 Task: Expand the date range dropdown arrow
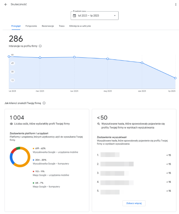click(x=115, y=16)
